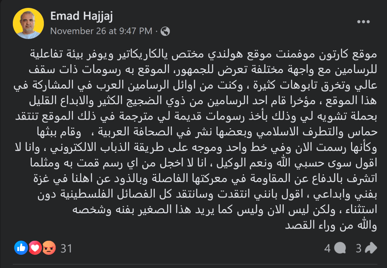
Task: Click the blue Like reaction icon
Action: 21,248
